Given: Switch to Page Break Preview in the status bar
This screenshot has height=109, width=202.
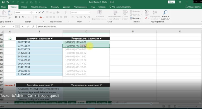Looking at the screenshot, I should coord(175,106).
